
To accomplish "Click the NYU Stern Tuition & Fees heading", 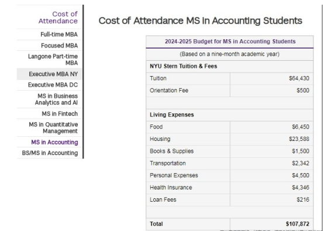I will click(184, 66).
